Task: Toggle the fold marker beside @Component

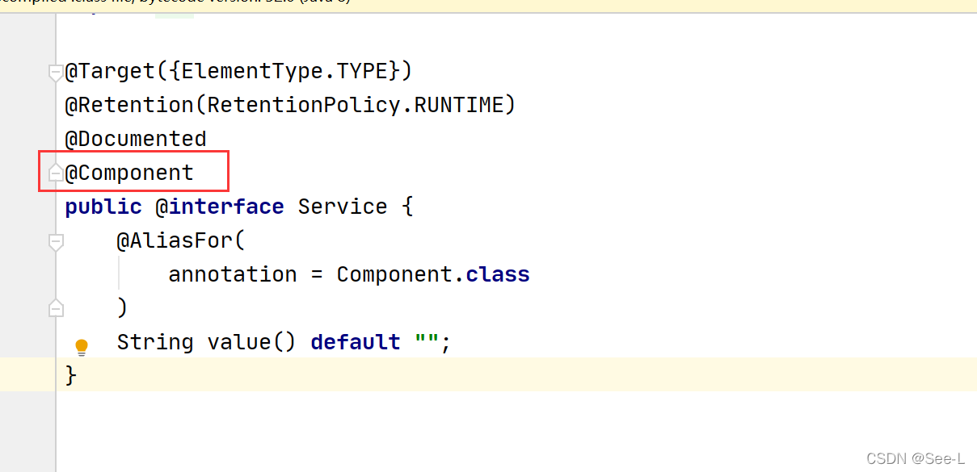Action: pos(56,173)
